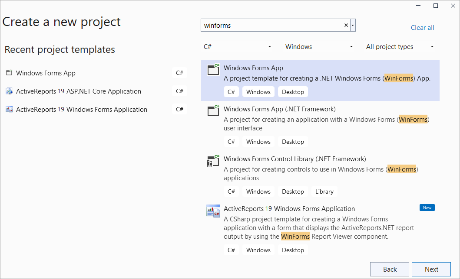The height and width of the screenshot is (279, 460).
Task: Click the Windows Forms App template icon in results
Action: (213, 70)
